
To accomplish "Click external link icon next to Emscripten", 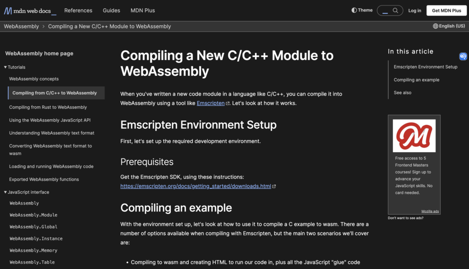I will pos(228,104).
